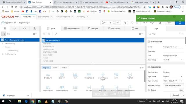This screenshot has height=104, width=186.
Task: Click the page Name field value
Action: pos(173,47)
